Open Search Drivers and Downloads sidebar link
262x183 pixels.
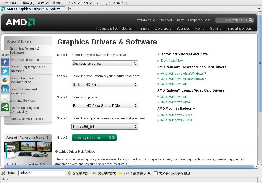click(23, 91)
